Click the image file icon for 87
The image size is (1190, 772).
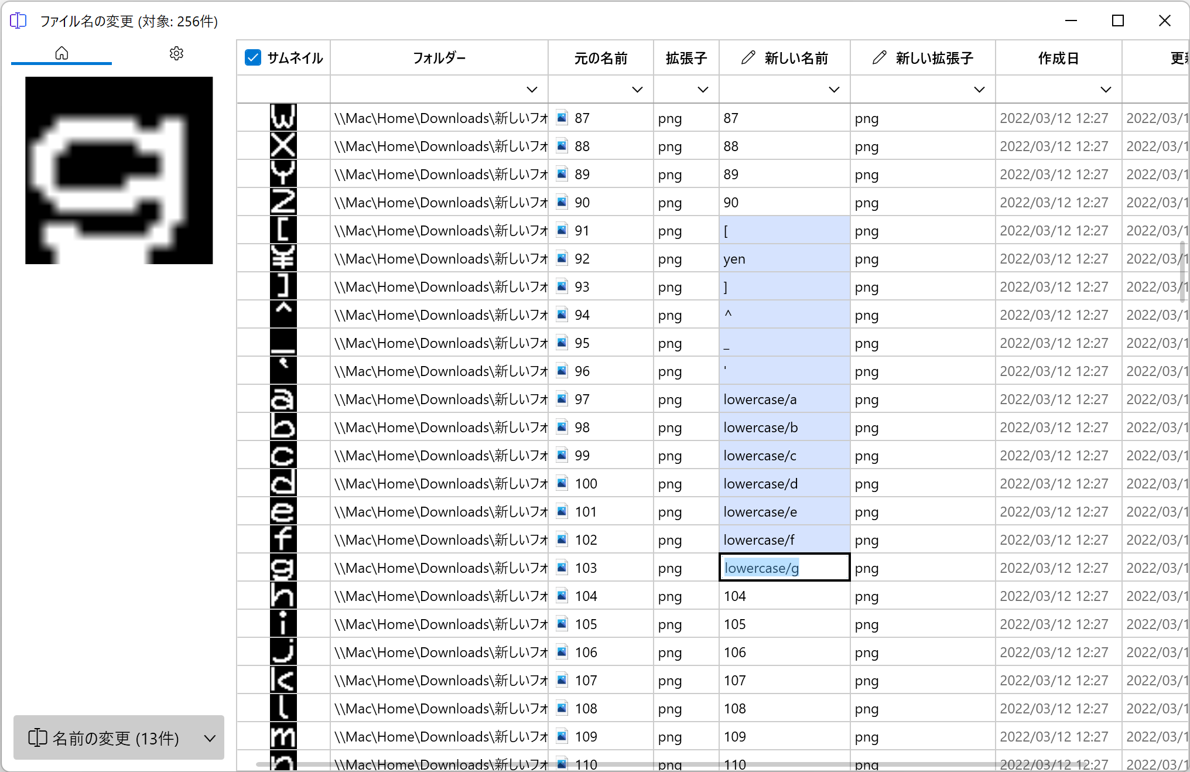point(562,118)
